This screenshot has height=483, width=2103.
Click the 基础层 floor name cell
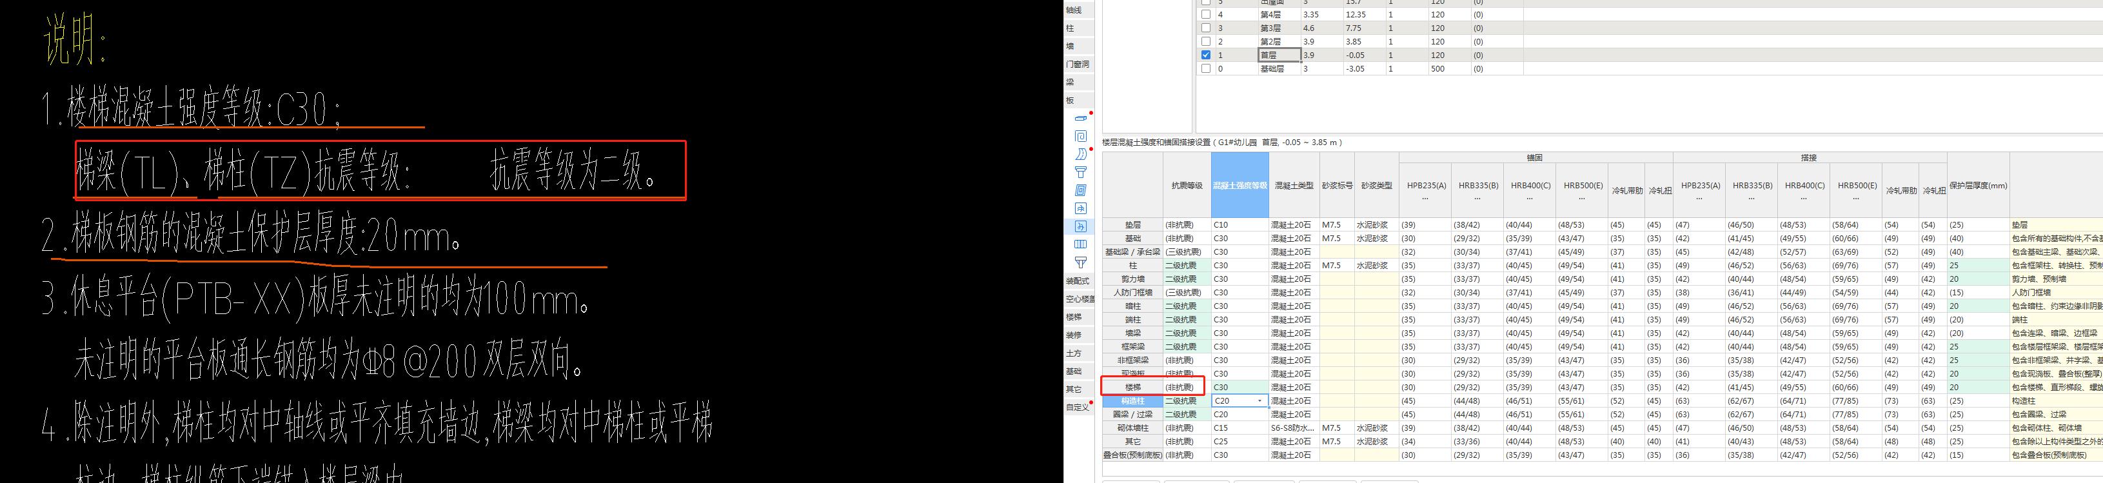pos(1279,68)
